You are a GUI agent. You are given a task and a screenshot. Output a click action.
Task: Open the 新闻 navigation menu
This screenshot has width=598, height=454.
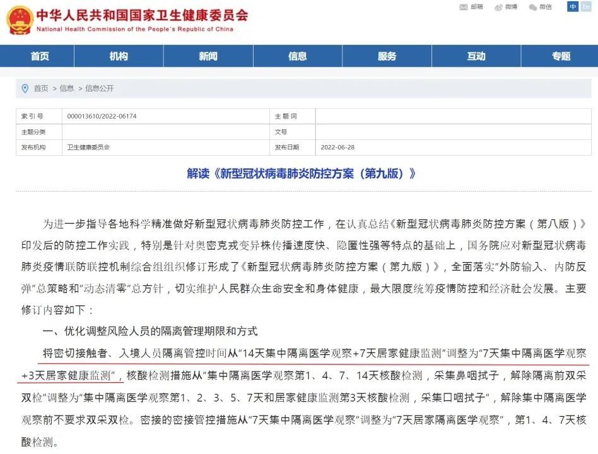pos(208,56)
